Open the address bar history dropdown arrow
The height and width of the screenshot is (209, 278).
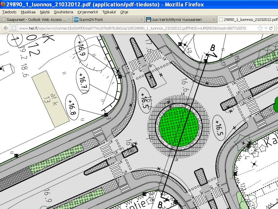pyautogui.click(x=266, y=28)
